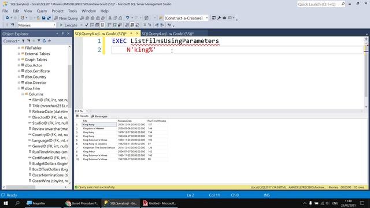Click the Save All icon
This screenshot has height=208, width=370.
pyautogui.click(x=49, y=18)
